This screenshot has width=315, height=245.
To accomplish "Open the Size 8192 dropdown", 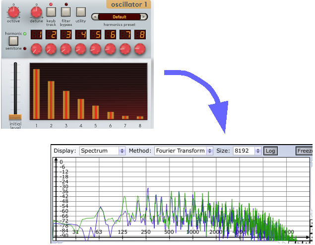I will pyautogui.click(x=247, y=151).
